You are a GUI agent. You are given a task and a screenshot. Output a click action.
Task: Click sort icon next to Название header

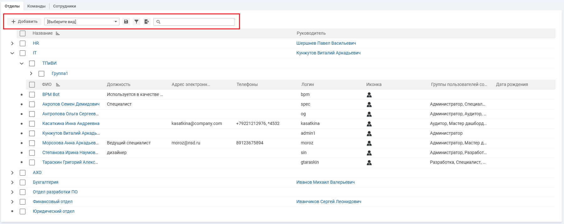click(58, 33)
